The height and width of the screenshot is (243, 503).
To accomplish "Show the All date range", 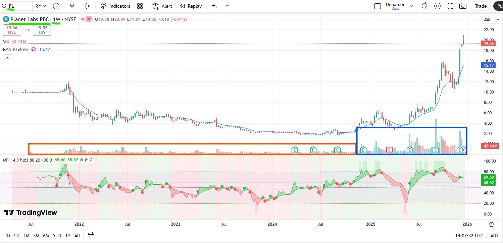I will pyautogui.click(x=77, y=236).
